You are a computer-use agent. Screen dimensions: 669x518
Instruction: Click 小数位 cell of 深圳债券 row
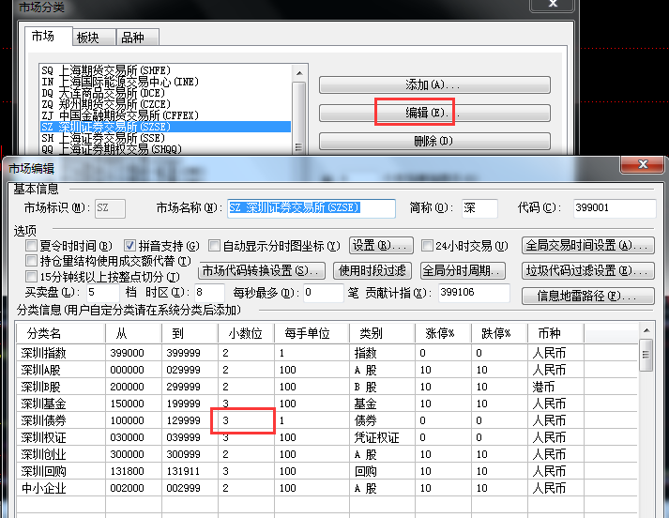click(x=246, y=420)
